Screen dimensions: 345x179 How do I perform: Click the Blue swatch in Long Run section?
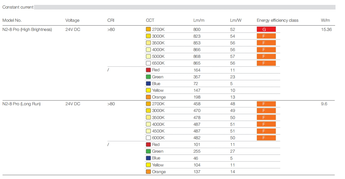(148, 158)
